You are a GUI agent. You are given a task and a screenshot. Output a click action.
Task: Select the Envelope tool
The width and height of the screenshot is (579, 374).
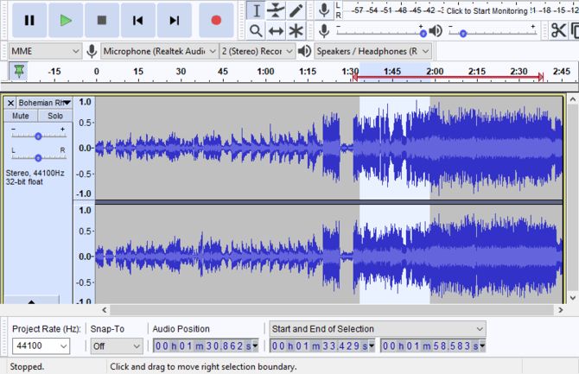coord(276,10)
